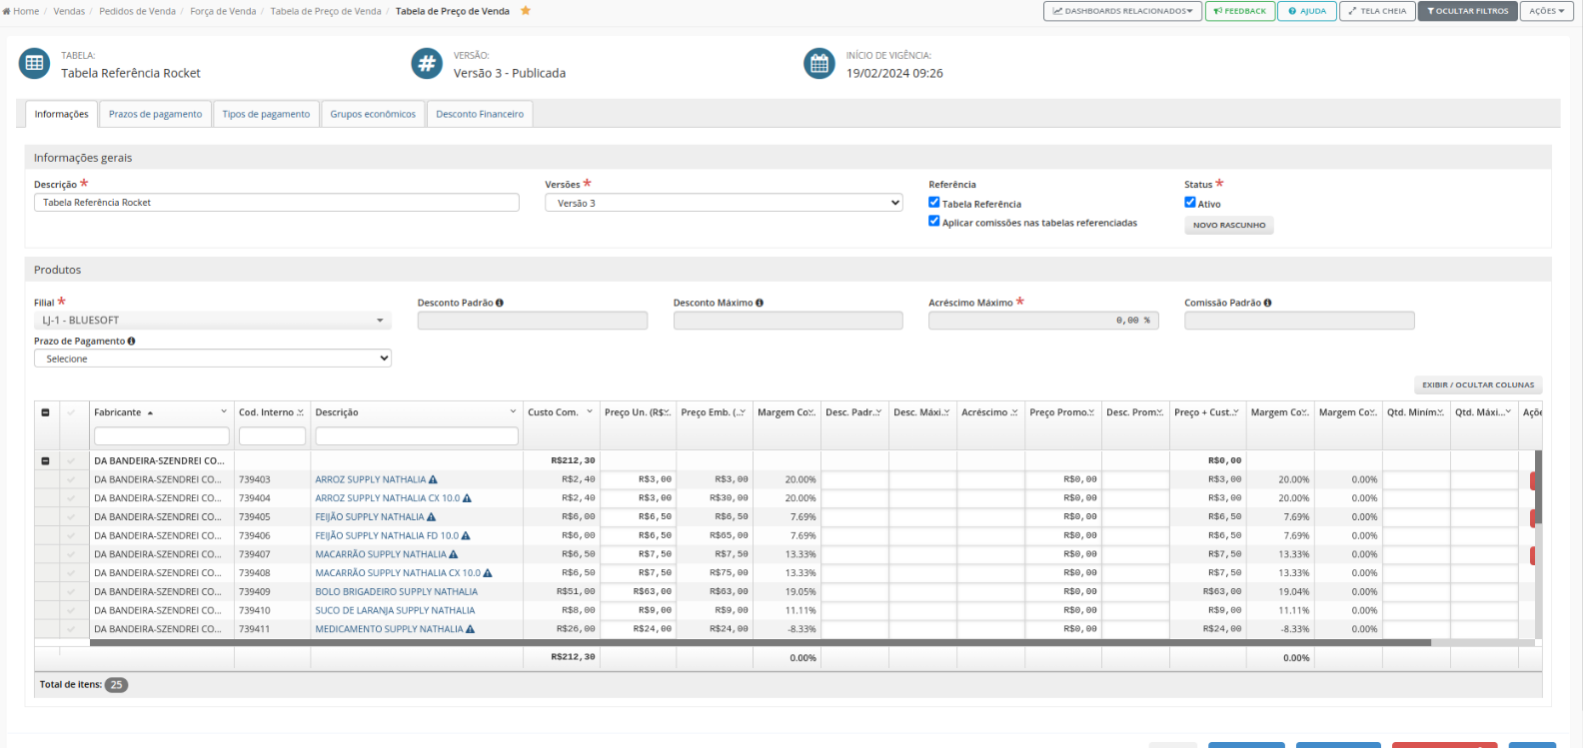Collapse the DA BANDEIRA-SZENDREI group row
This screenshot has height=748, width=1583.
point(45,461)
